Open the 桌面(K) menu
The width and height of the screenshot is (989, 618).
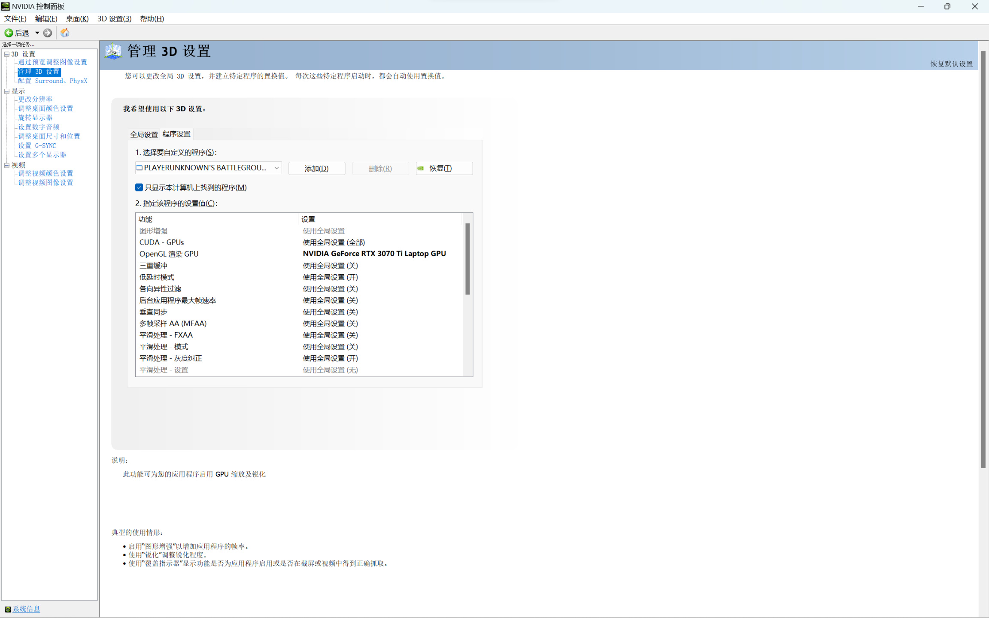click(77, 18)
